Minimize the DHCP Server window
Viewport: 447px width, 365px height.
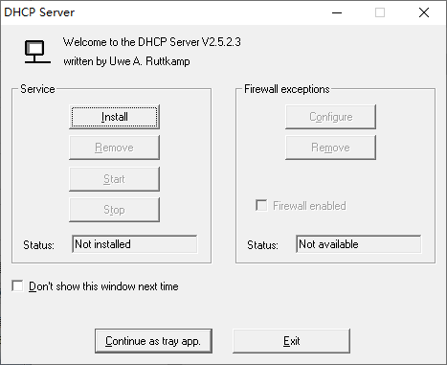pos(337,12)
